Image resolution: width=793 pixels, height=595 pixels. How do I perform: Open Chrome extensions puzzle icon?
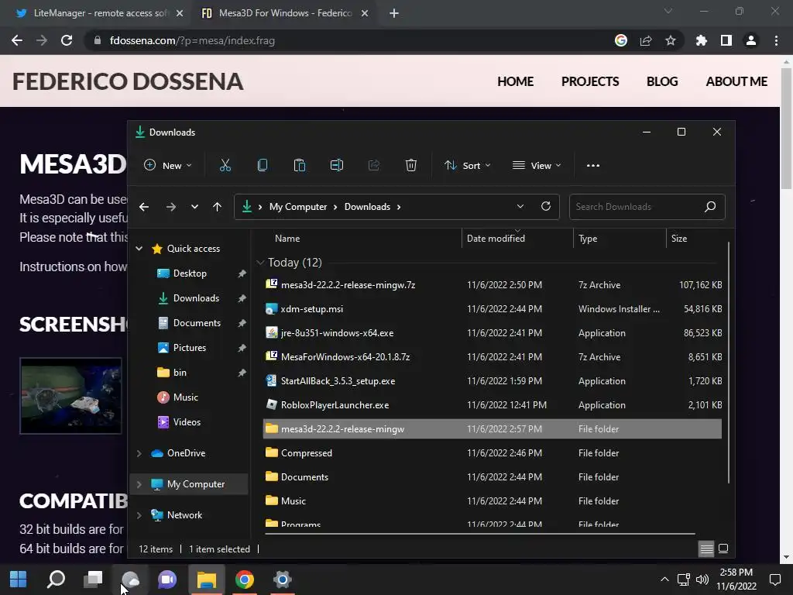(x=702, y=40)
